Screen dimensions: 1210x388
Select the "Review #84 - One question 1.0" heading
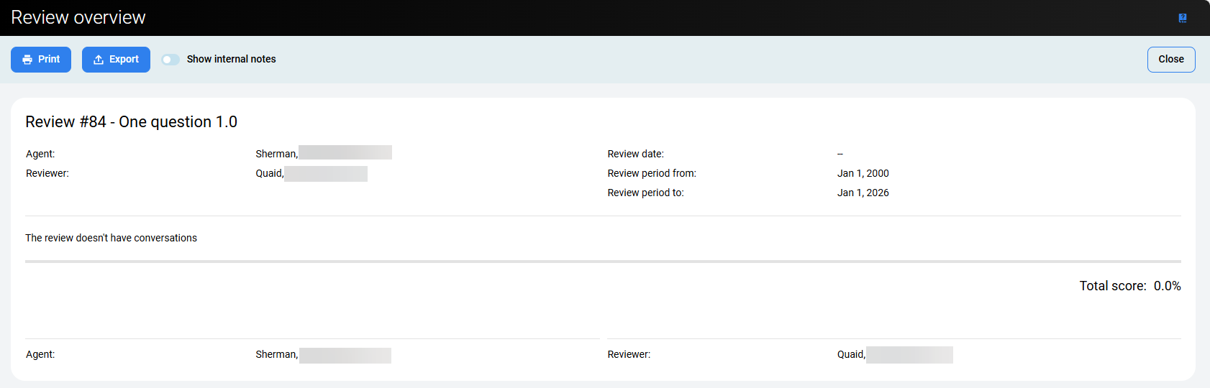131,122
